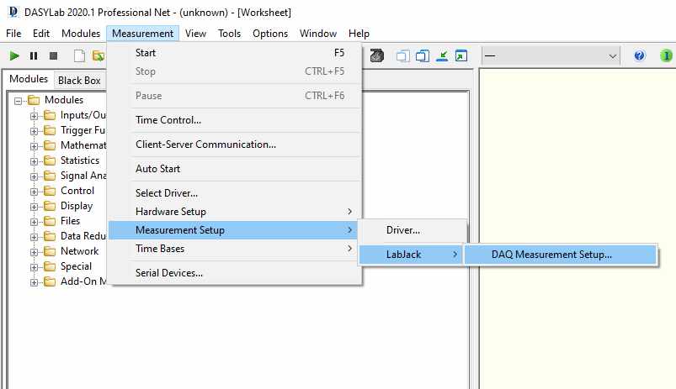
Task: Click the Driver submenu item
Action: click(x=402, y=230)
